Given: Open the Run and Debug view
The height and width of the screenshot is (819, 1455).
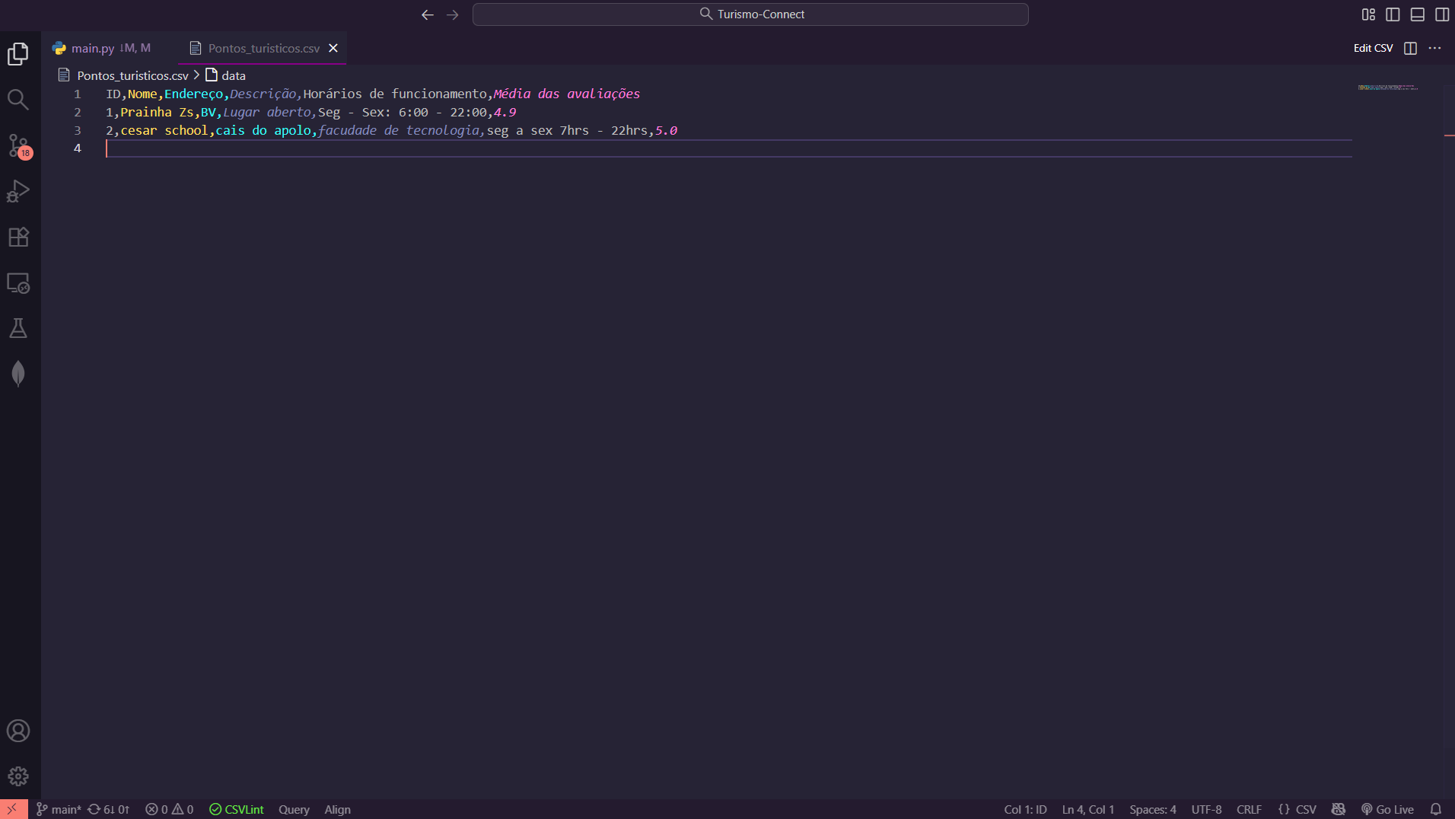Looking at the screenshot, I should (18, 191).
